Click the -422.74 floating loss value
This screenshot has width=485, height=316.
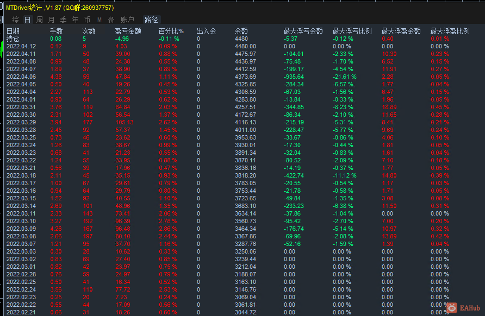coord(294,175)
